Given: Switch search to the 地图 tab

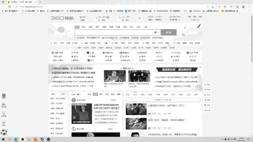Looking at the screenshot, I should click(118, 27).
